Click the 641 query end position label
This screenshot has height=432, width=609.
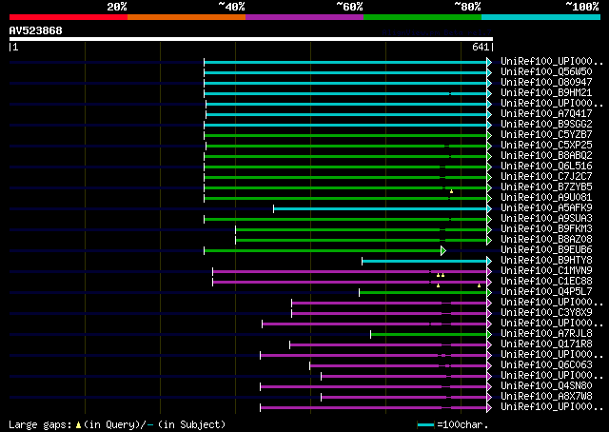(x=481, y=47)
